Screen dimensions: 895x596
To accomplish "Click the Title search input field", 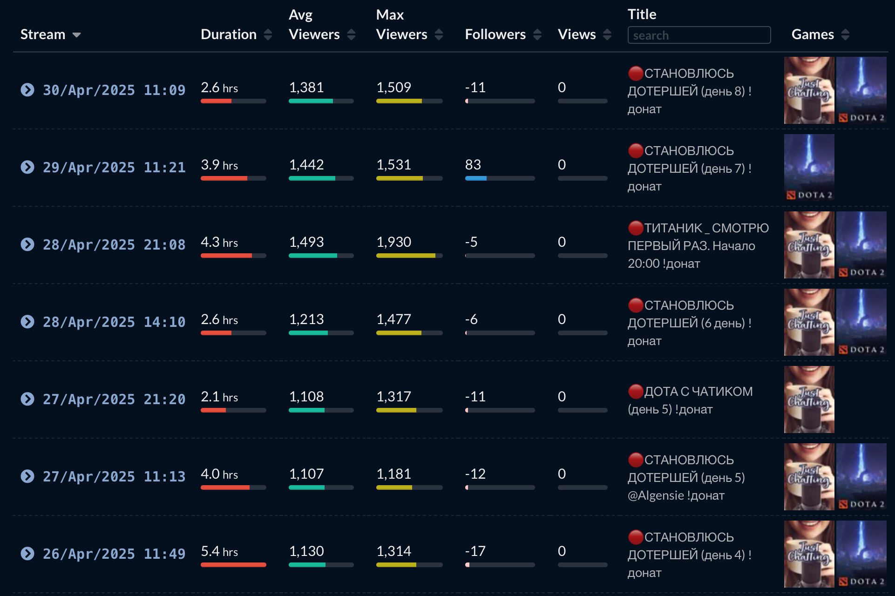I will [x=698, y=35].
